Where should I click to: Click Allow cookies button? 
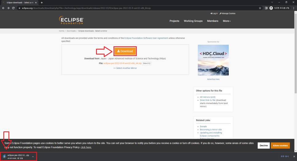click(x=280, y=145)
